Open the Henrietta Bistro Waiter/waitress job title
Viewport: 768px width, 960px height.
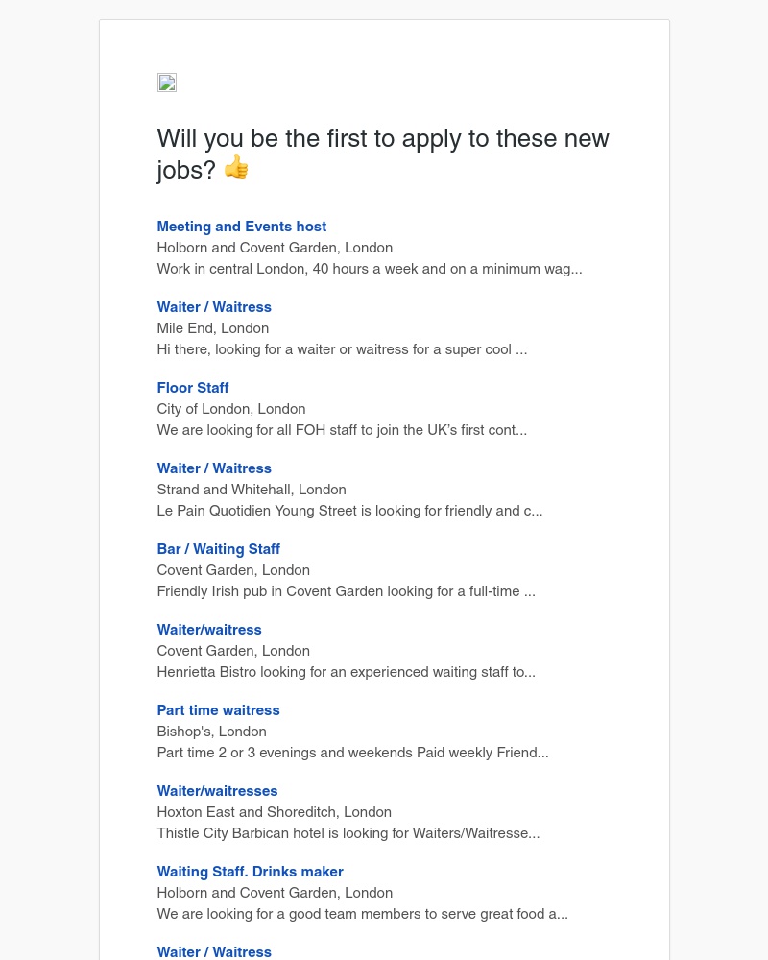(x=209, y=630)
